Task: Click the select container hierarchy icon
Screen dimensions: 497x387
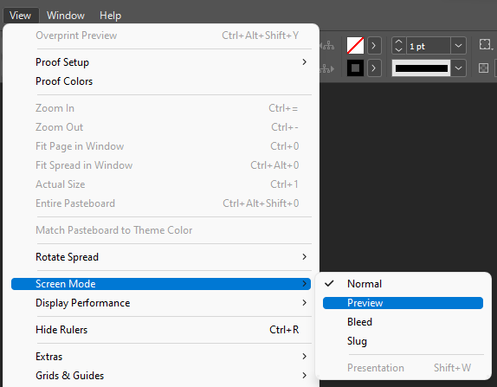Action: pyautogui.click(x=327, y=46)
